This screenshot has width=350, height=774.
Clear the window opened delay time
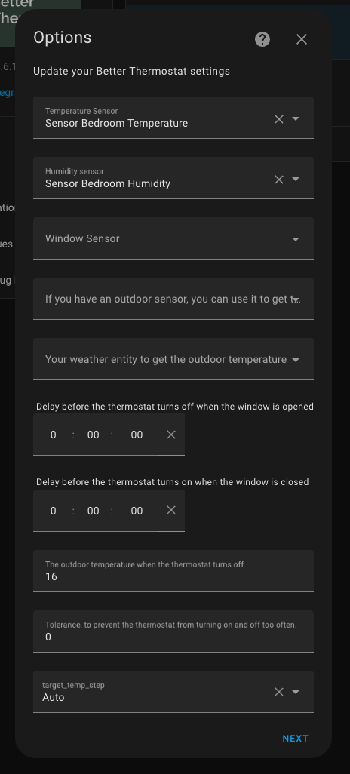[x=170, y=435]
